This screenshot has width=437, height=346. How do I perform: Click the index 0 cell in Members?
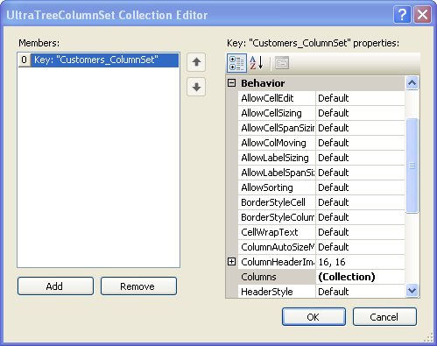coord(25,60)
